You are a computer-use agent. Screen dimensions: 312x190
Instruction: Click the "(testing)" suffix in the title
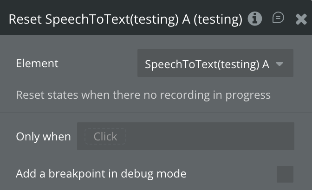pos(220,19)
